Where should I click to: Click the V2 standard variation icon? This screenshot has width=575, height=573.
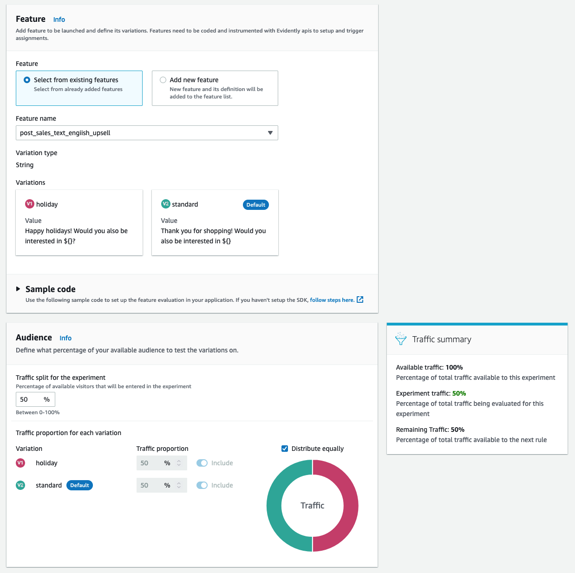(165, 204)
